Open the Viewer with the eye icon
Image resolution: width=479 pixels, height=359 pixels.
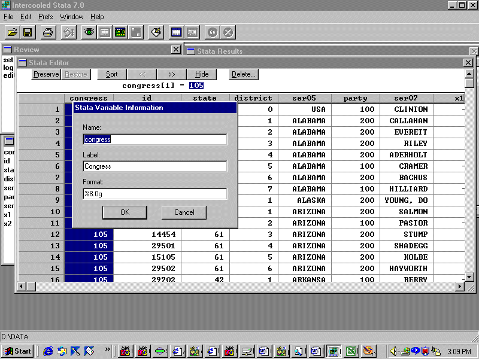click(x=89, y=32)
